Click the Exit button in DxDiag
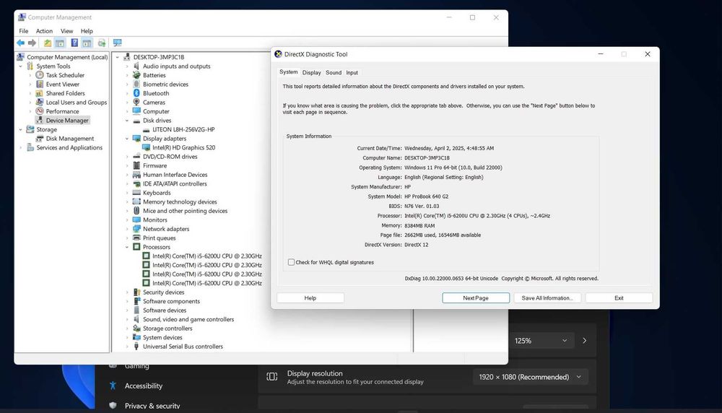722x413 pixels. 619,298
